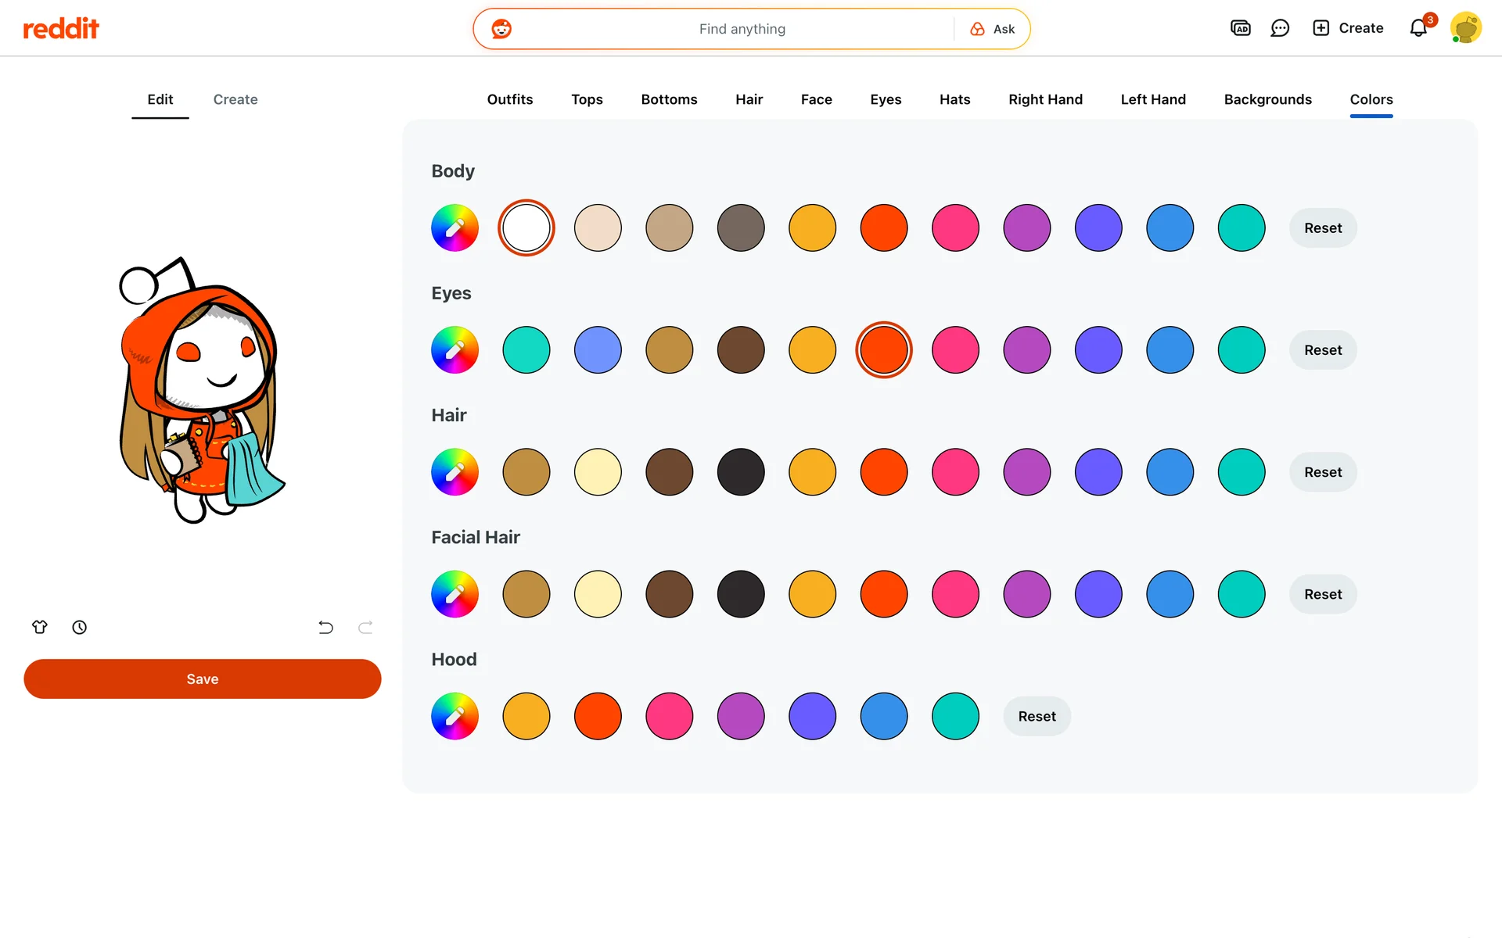Open avatar history clock icon

(x=79, y=627)
